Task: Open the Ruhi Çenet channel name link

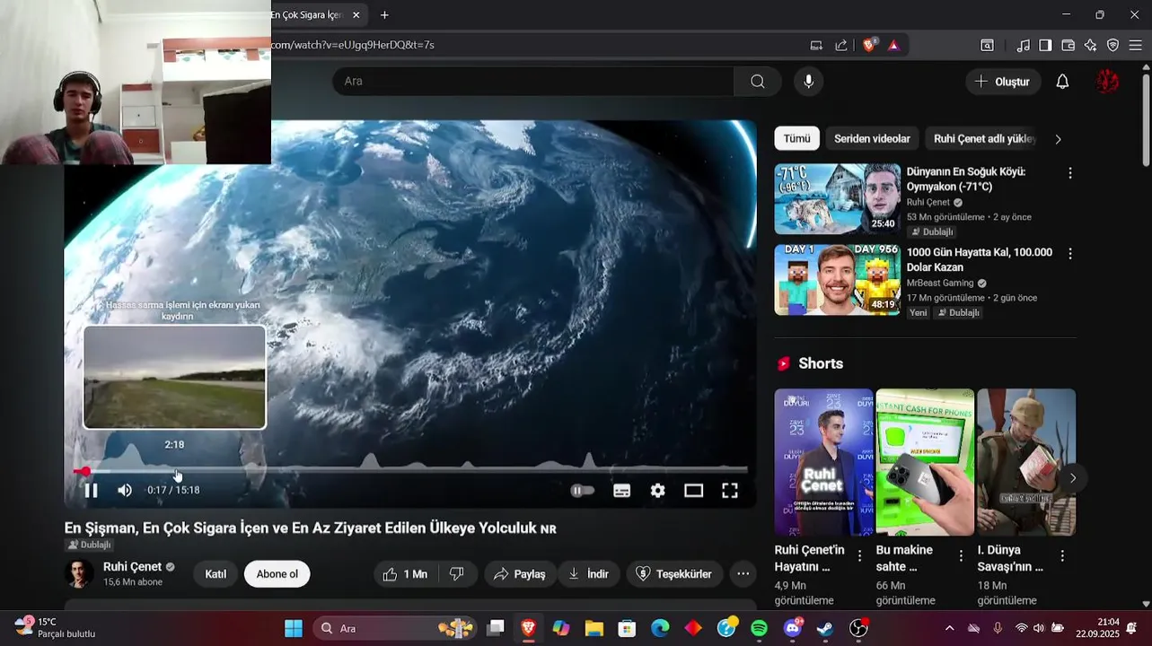Action: tap(132, 567)
